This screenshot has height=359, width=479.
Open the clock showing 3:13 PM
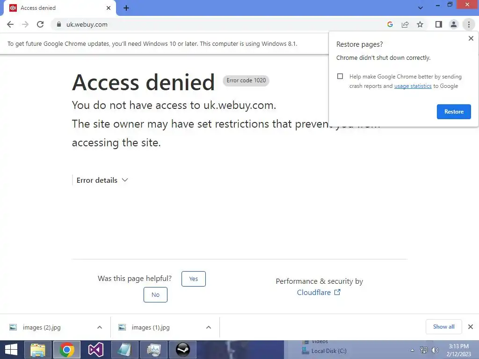click(458, 350)
